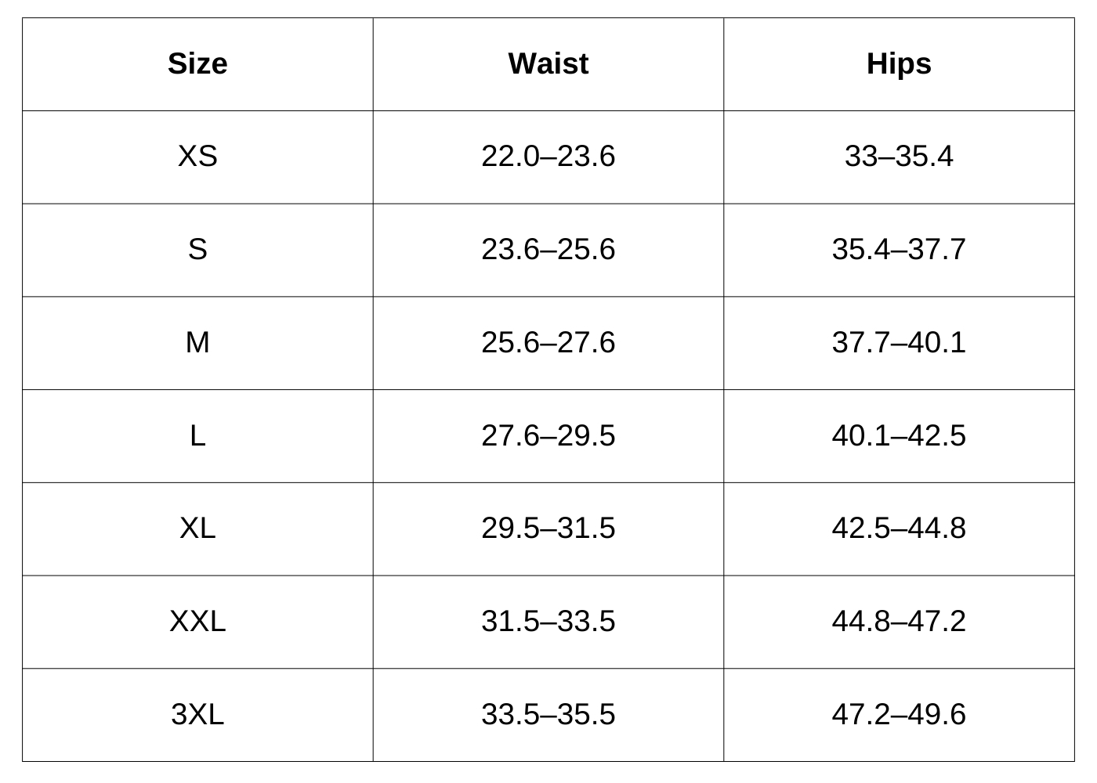Select the L size cell
This screenshot has width=1097, height=783.
point(197,436)
